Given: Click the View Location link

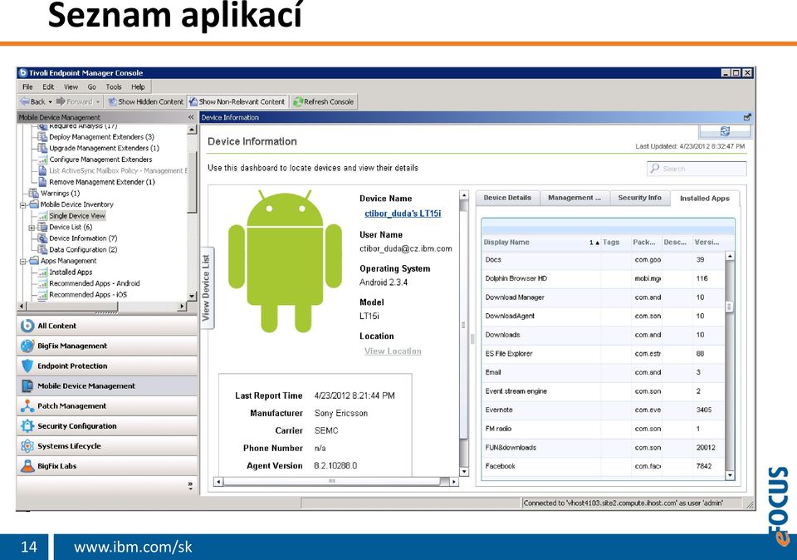Looking at the screenshot, I should pyautogui.click(x=393, y=351).
